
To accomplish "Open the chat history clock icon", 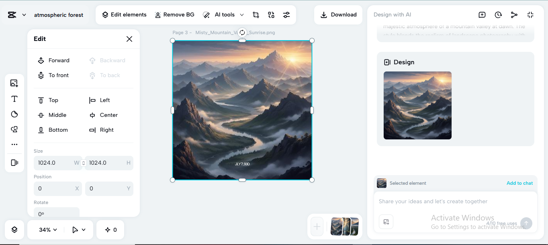I will pyautogui.click(x=498, y=15).
